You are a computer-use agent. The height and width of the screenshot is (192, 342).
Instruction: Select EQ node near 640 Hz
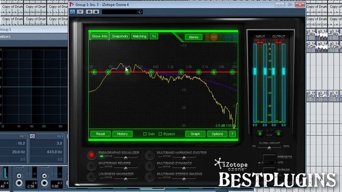point(151,72)
